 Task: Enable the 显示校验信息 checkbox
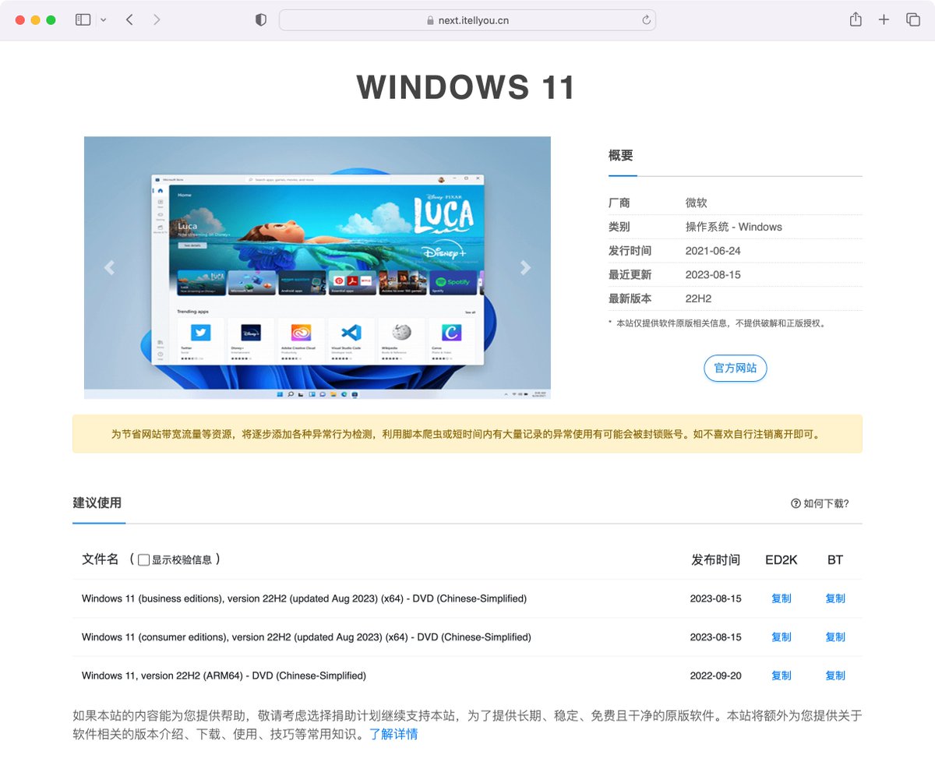[143, 560]
